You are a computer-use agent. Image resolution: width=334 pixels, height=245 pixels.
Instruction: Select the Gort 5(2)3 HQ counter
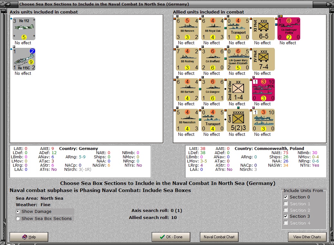coord(238,120)
